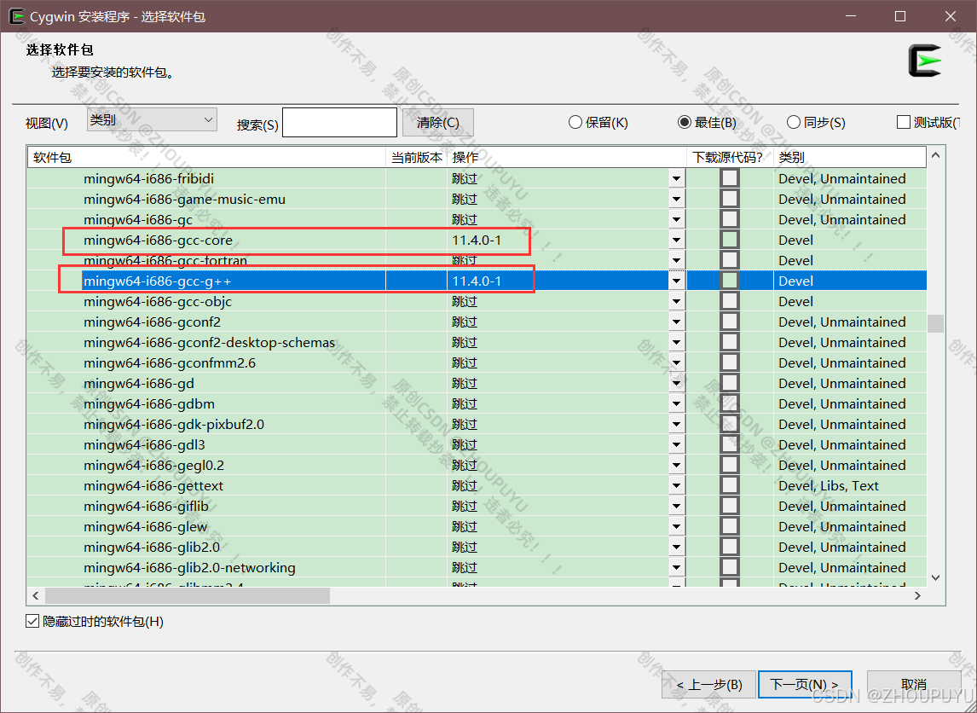Sort by the 软件包 column header

pos(207,157)
